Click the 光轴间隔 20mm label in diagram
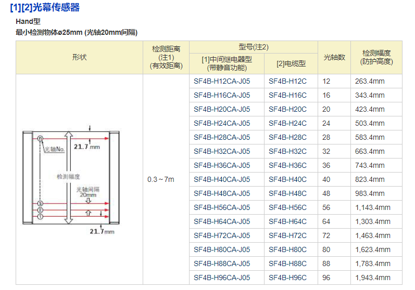This screenshot has width=415, height=290. tap(88, 192)
